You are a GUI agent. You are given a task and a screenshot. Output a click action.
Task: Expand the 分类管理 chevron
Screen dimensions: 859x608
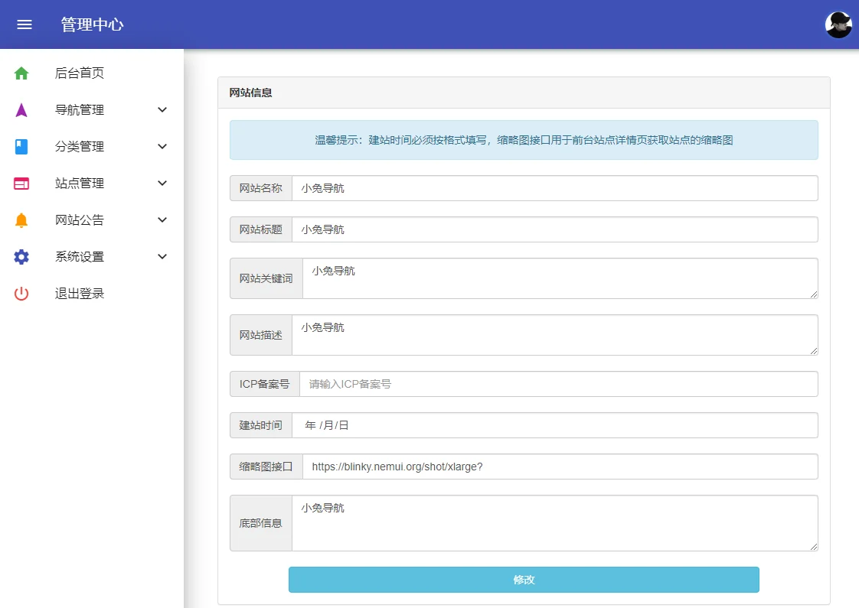tap(162, 147)
